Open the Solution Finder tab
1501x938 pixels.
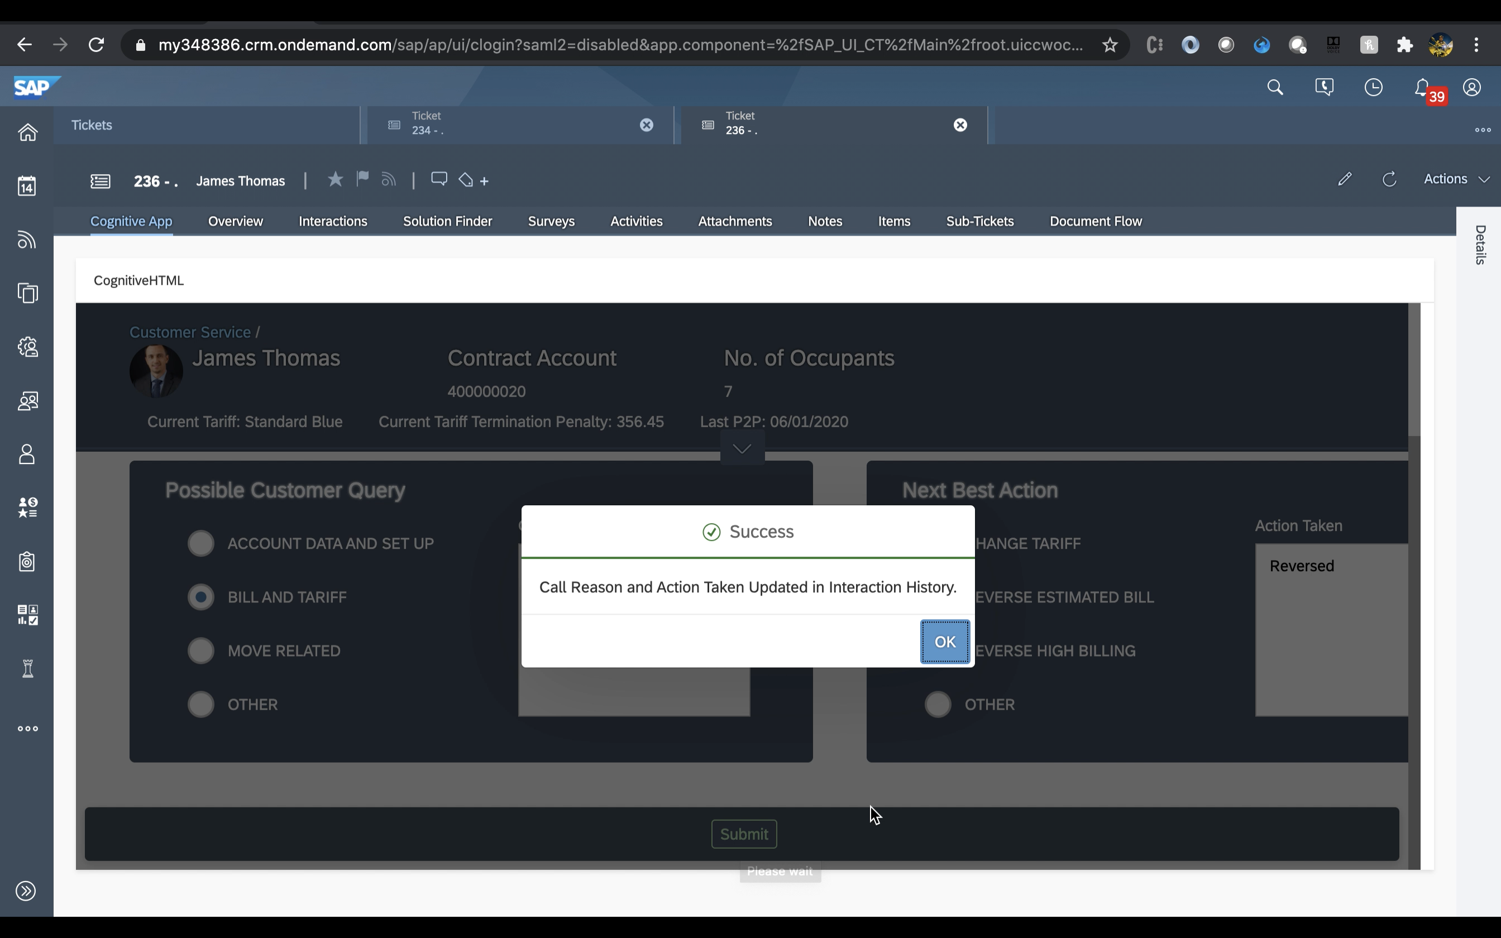[447, 222]
